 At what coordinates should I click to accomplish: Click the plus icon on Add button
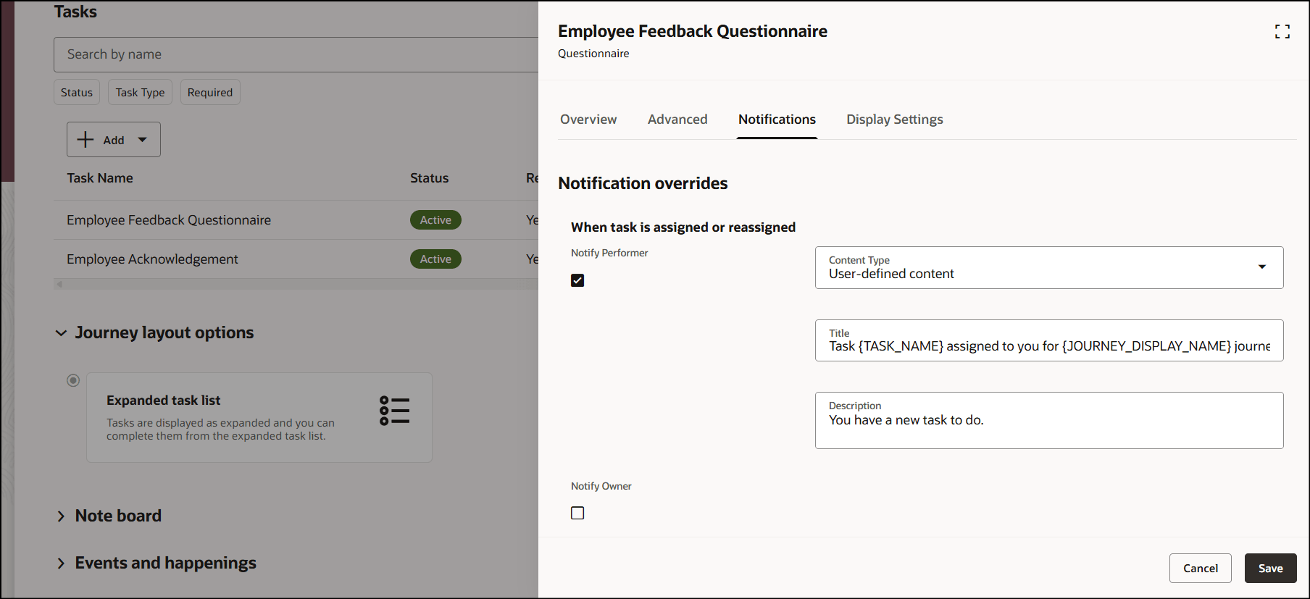tap(85, 140)
